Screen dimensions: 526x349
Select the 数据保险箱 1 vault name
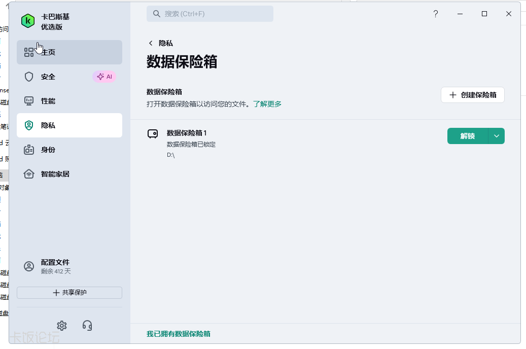coord(187,133)
